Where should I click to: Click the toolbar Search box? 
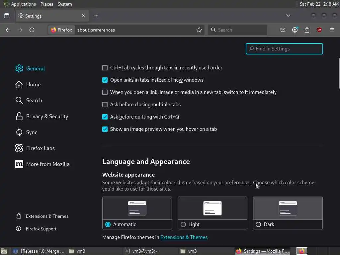(x=238, y=30)
